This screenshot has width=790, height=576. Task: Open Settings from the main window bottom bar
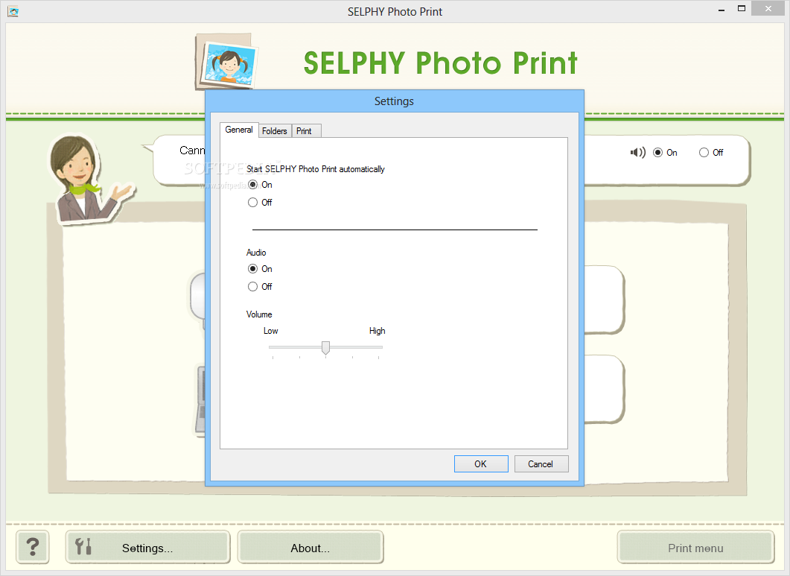point(147,548)
